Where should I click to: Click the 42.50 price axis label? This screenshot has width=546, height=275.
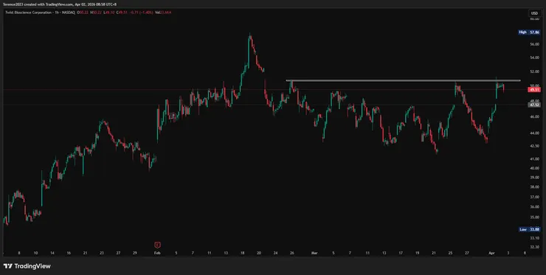[x=533, y=146]
